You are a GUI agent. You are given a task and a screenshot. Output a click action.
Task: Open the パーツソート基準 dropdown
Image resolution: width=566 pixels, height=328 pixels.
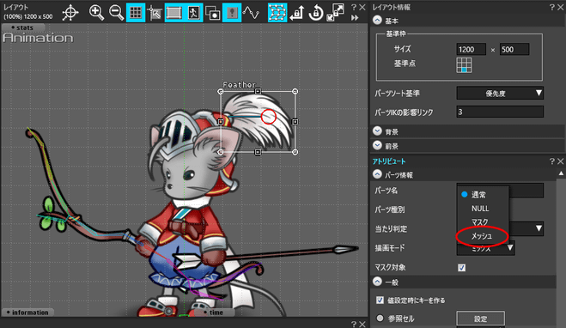[x=500, y=93]
